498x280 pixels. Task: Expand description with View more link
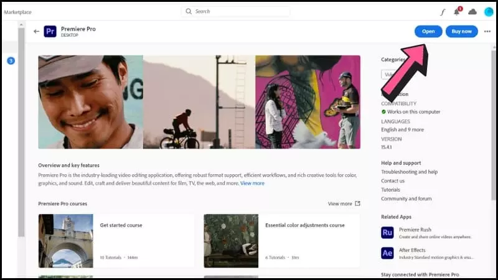(252, 183)
